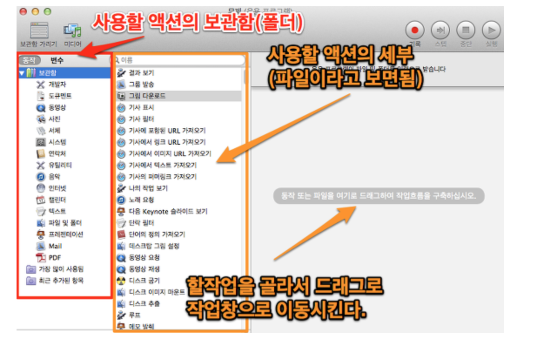550x360 pixels.
Task: Select the PDF category icon
Action: coord(41,258)
